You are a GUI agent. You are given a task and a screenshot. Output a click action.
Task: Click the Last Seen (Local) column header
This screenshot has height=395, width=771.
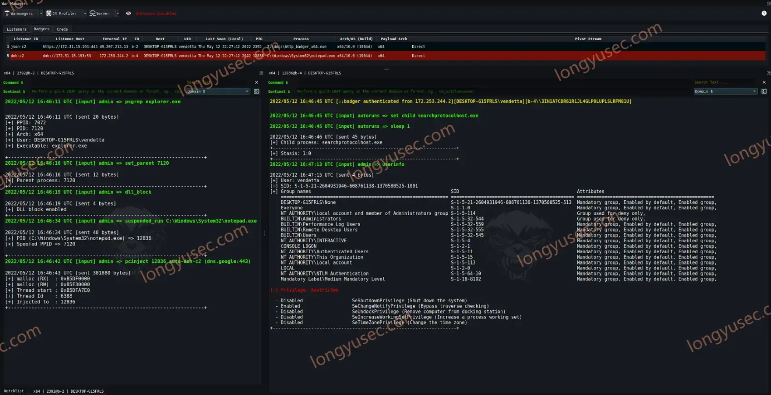(x=224, y=39)
